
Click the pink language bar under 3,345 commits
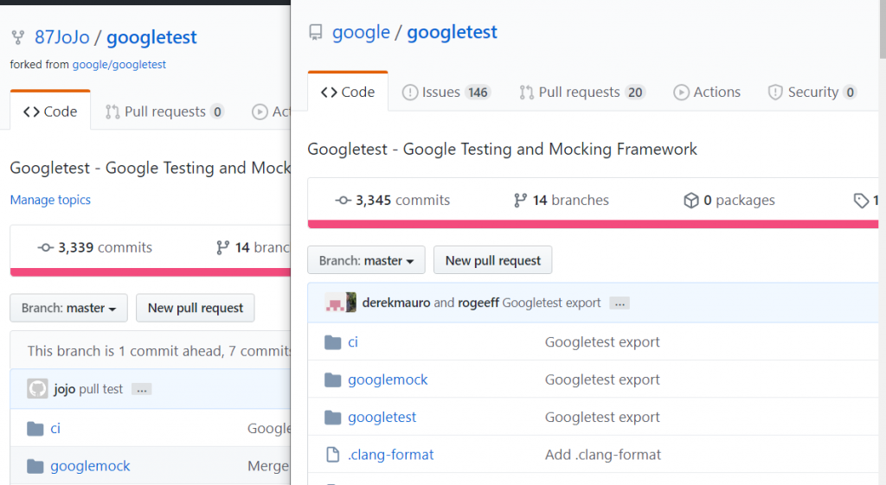pos(588,225)
